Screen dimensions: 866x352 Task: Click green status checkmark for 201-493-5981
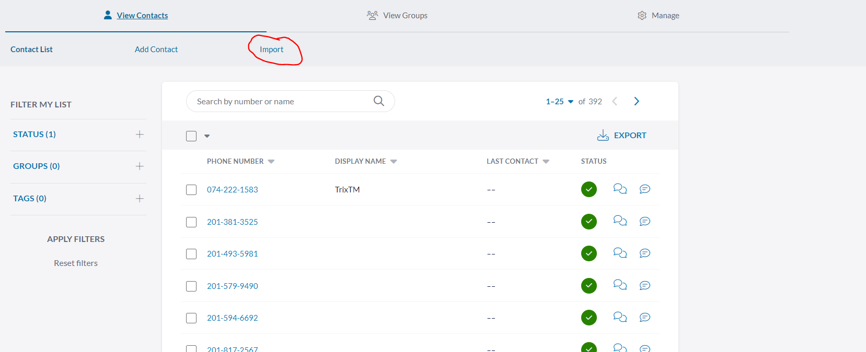589,253
